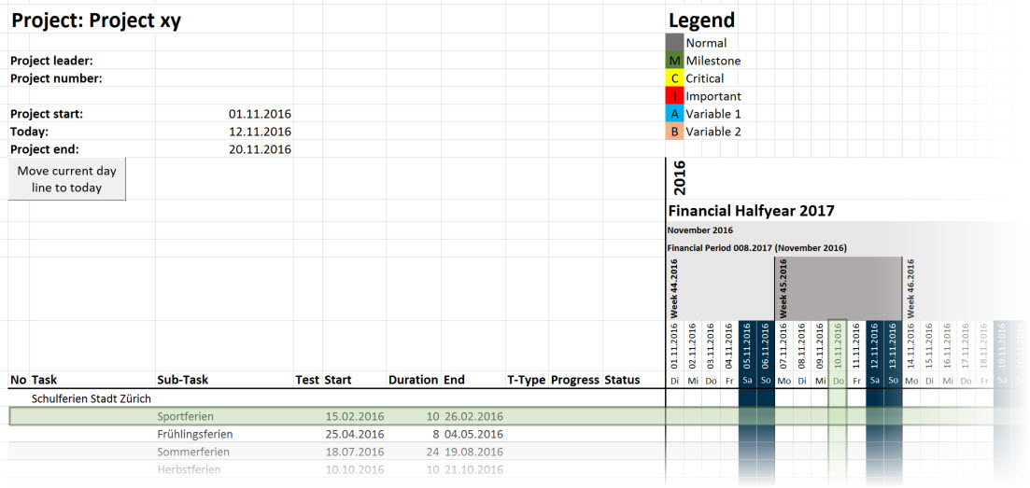Select the Sommerferien sub-task cell

point(193,452)
